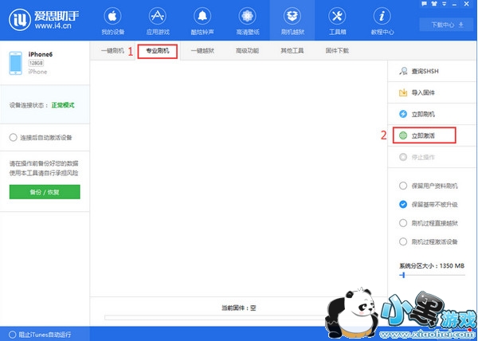Open the title bar dropdown menu arrow
Image resolution: width=478 pixels, height=341 pixels.
(x=445, y=4)
